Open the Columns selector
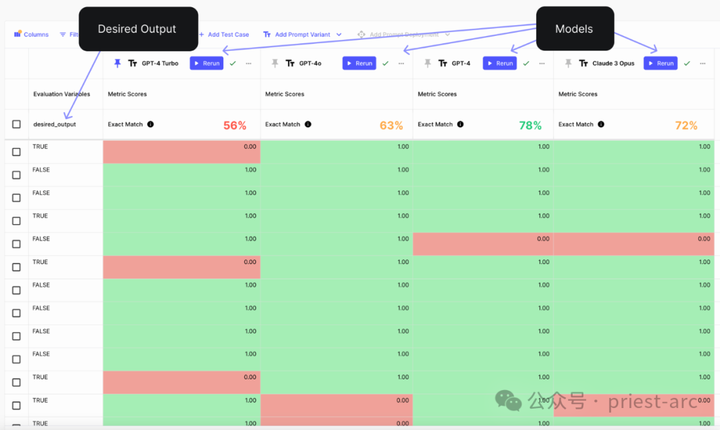 click(31, 35)
